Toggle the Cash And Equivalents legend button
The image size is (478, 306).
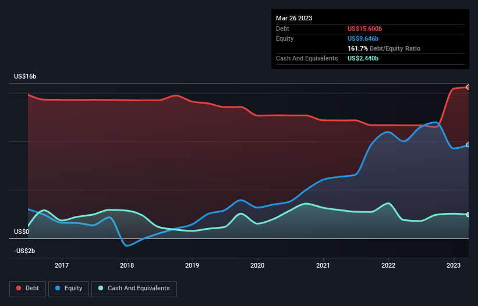(134, 289)
